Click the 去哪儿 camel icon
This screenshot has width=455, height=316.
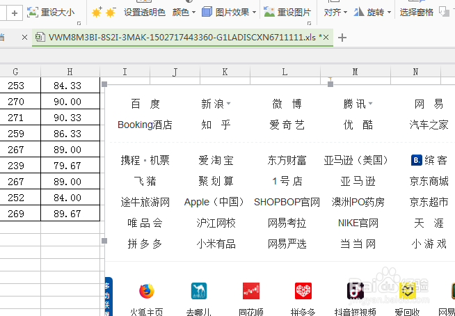coord(199,291)
